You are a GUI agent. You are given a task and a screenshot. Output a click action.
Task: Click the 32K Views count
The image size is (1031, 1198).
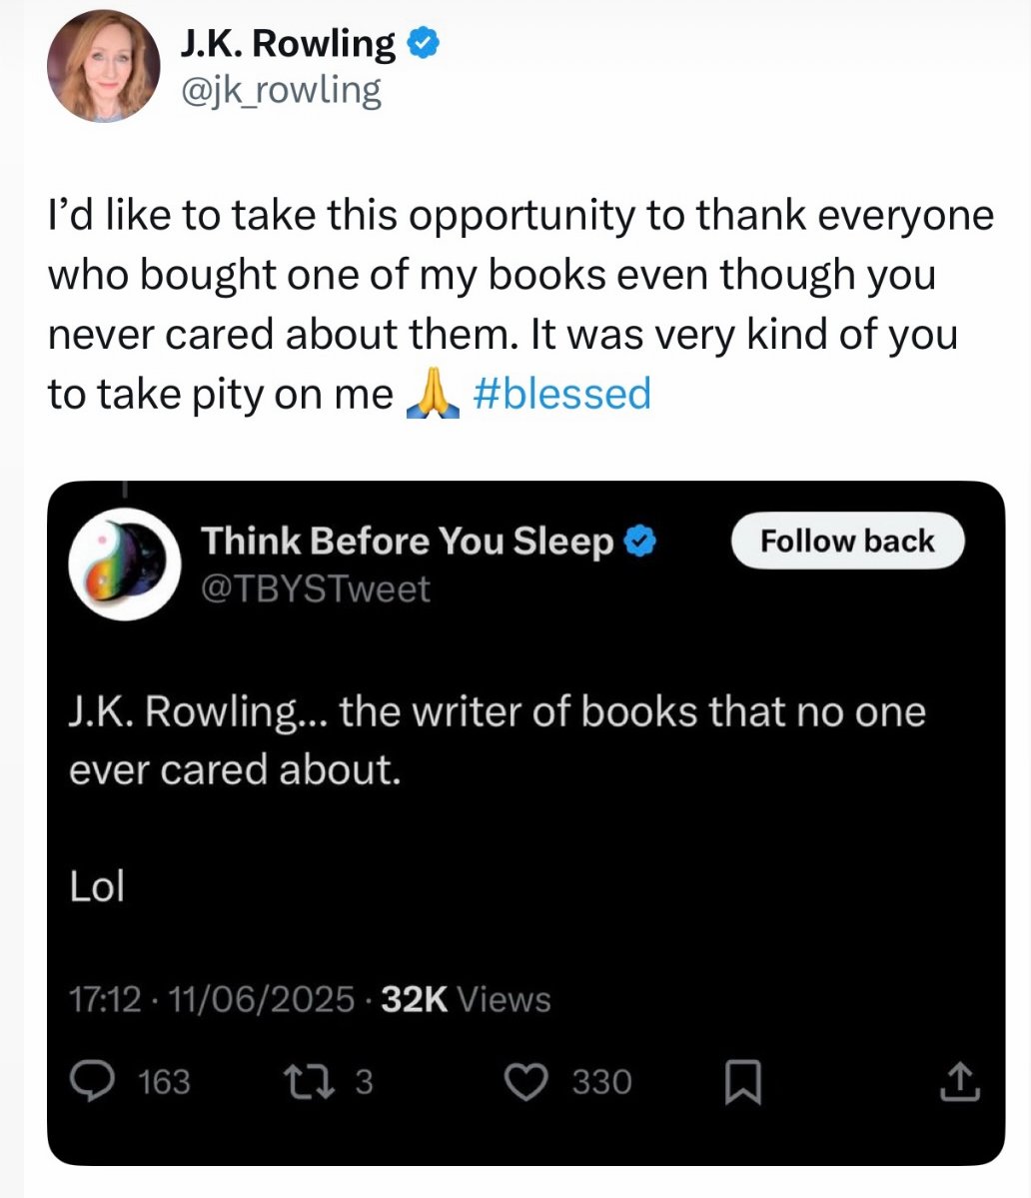click(466, 999)
